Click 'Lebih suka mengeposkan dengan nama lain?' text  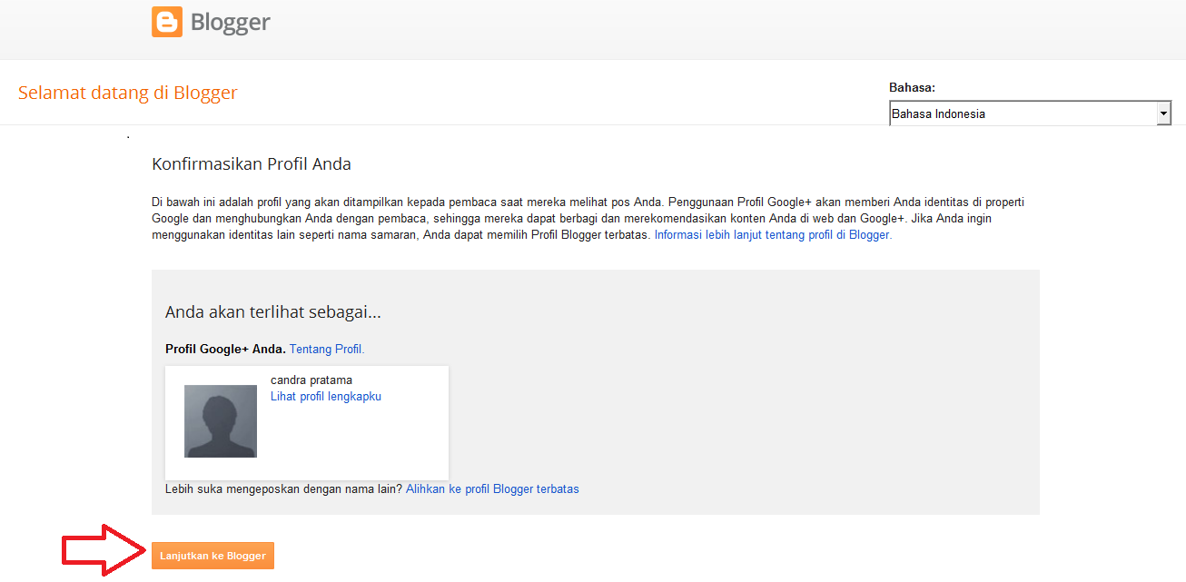click(x=283, y=488)
